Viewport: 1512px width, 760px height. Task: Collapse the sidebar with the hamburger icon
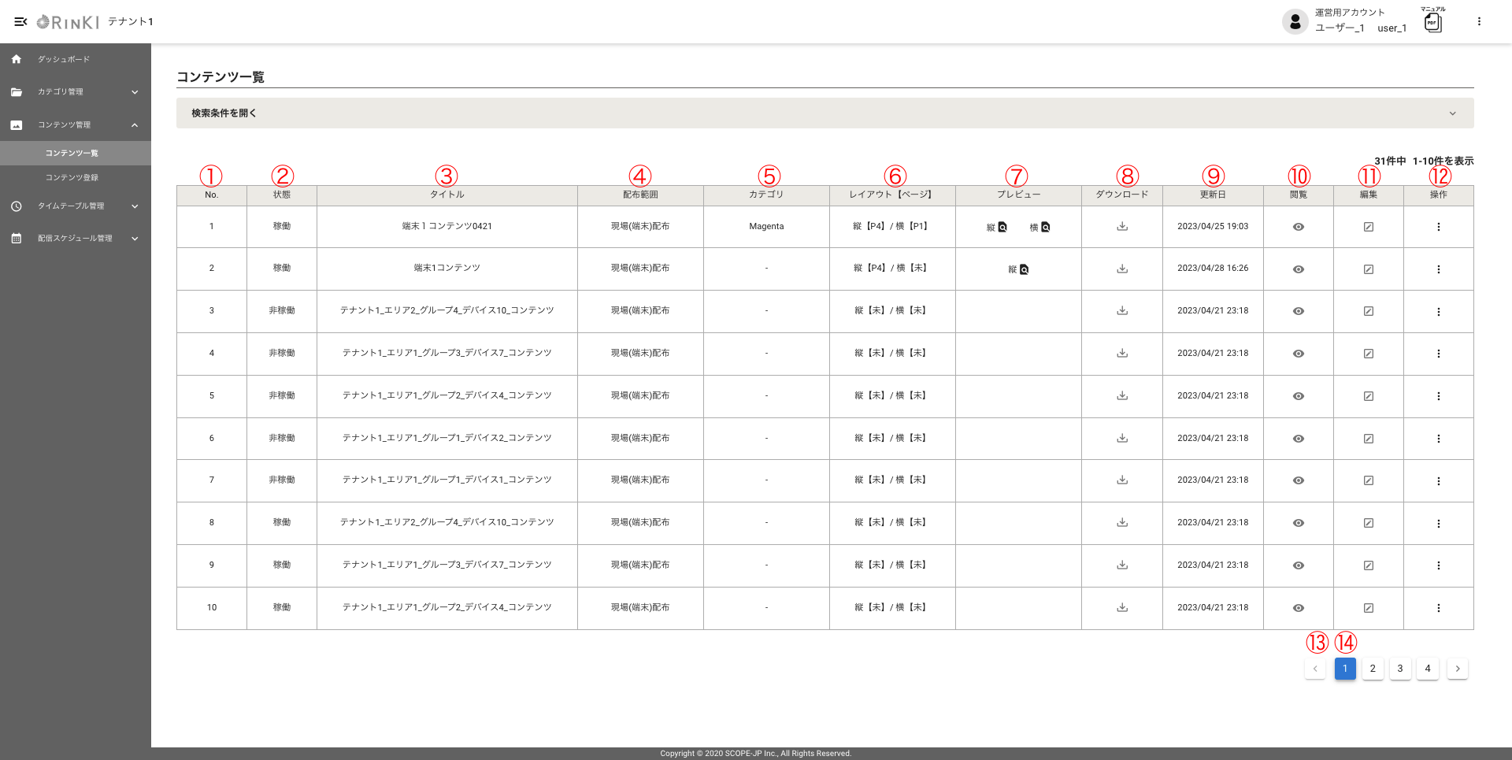20,22
